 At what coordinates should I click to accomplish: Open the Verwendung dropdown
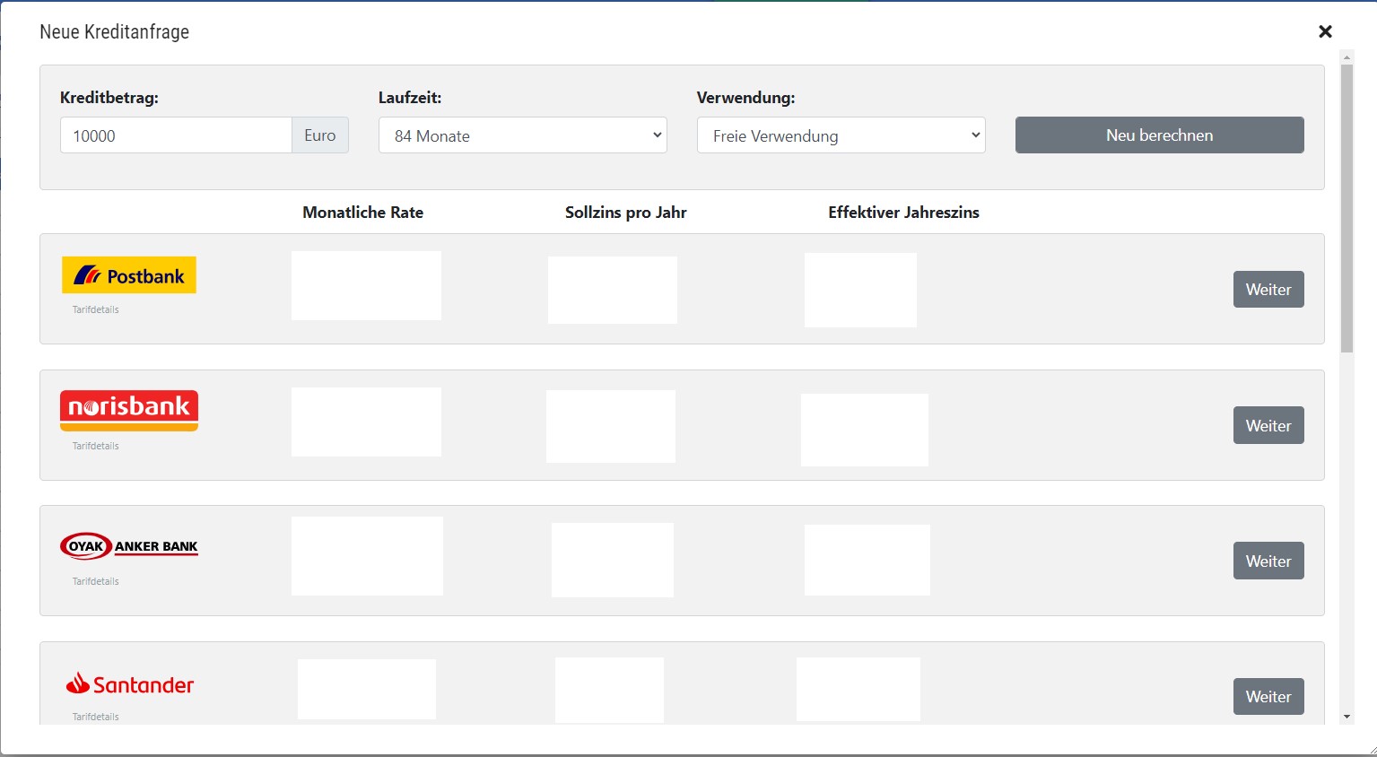841,135
